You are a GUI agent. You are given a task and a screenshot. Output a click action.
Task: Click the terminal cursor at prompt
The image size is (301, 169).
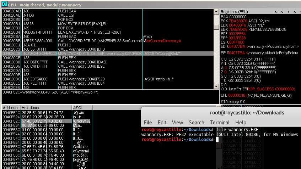pos(217,140)
